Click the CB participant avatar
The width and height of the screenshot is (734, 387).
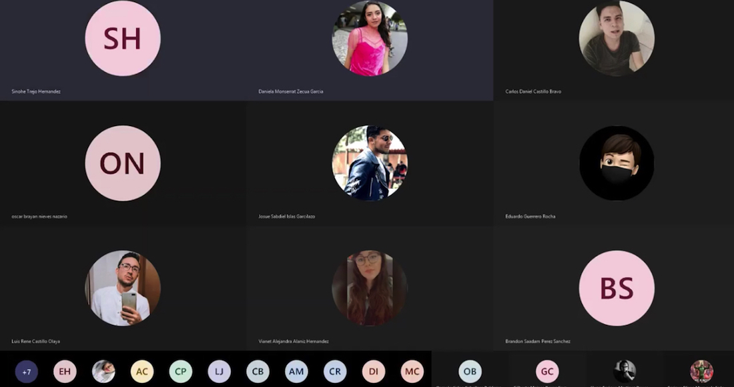tap(258, 372)
